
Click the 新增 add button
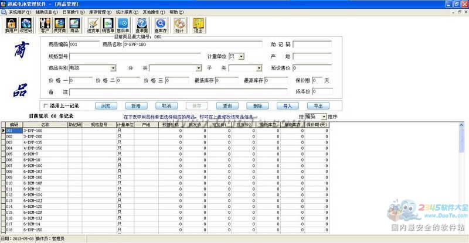tap(136, 106)
